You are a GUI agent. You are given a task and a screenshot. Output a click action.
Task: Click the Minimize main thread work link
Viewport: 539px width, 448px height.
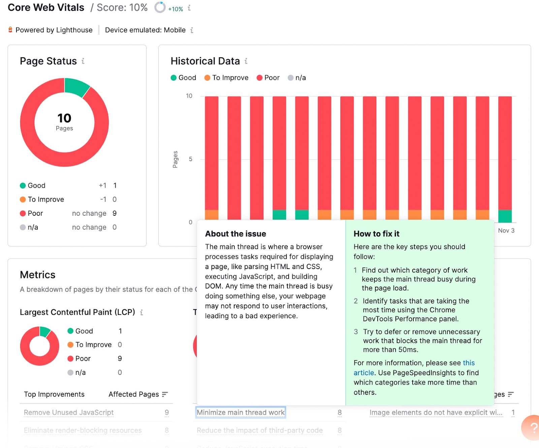click(x=240, y=412)
